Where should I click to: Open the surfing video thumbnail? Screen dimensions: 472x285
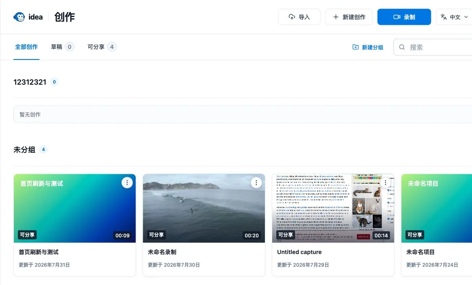(204, 208)
